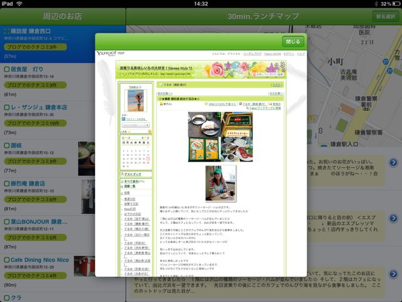Image resolution: width=402 pixels, height=302 pixels.
Task: Tick the box beside 葉山BONJOUR 鎌倉…
Action: pos(7,221)
